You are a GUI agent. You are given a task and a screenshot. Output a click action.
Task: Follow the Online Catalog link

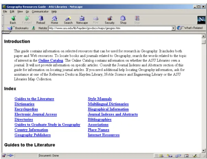pos(51,60)
